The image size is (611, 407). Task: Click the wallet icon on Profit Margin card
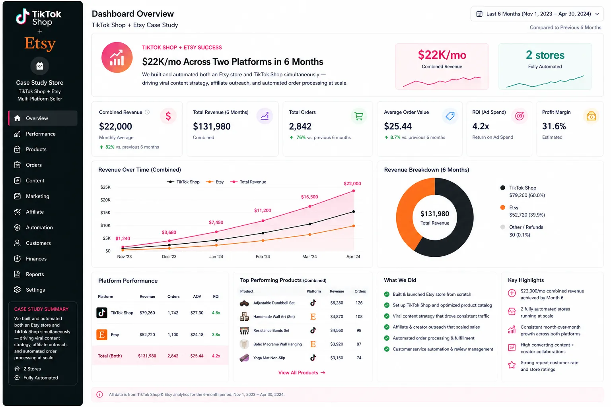592,116
